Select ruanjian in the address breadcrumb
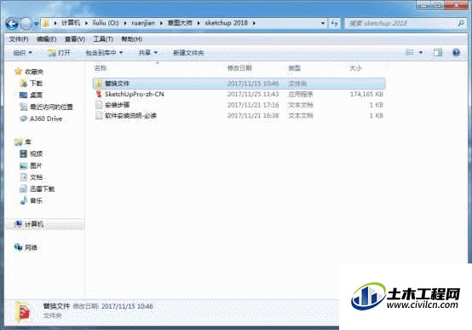This screenshot has height=330, width=472. [143, 23]
